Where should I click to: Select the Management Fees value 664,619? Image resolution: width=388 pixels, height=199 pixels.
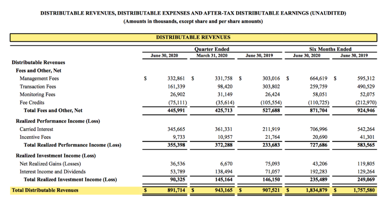pyautogui.click(x=318, y=78)
